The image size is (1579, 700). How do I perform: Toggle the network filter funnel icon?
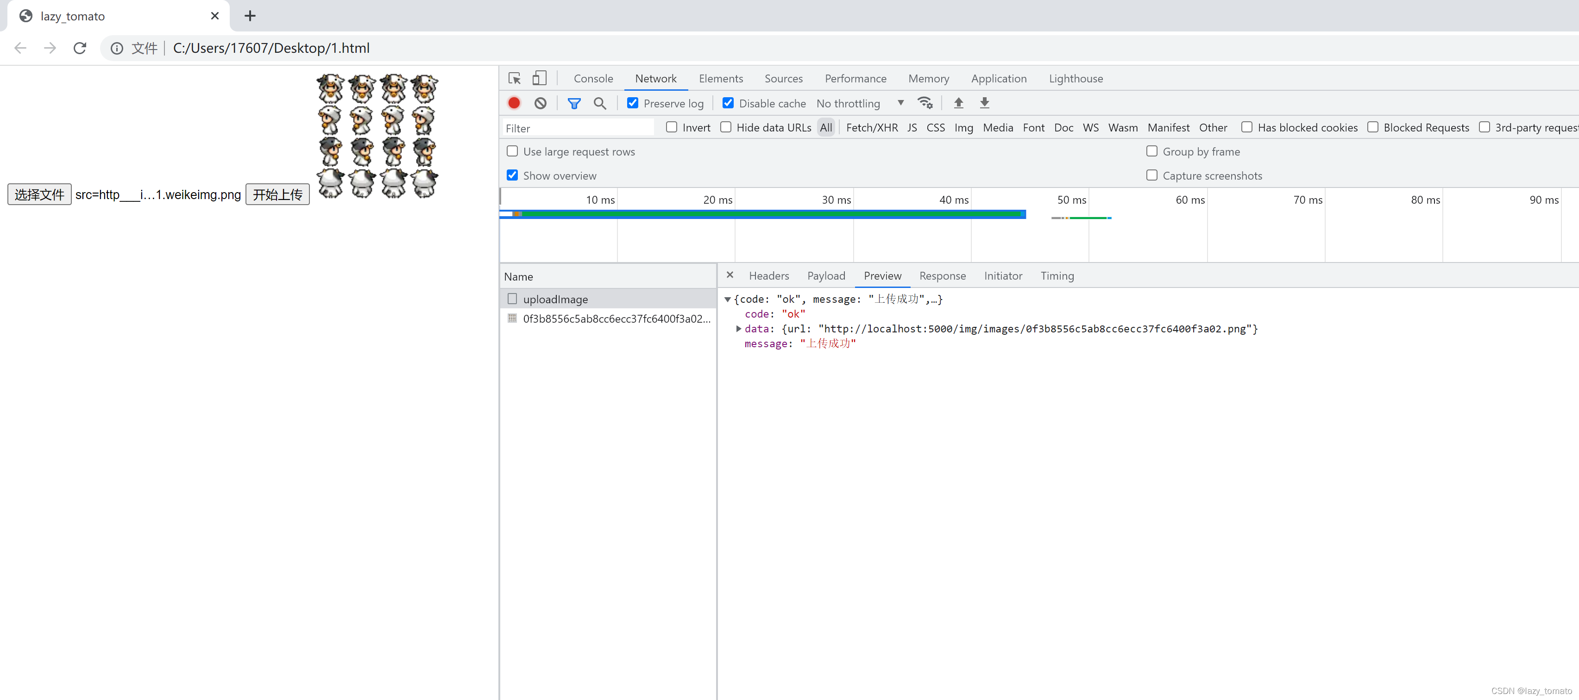pos(574,103)
